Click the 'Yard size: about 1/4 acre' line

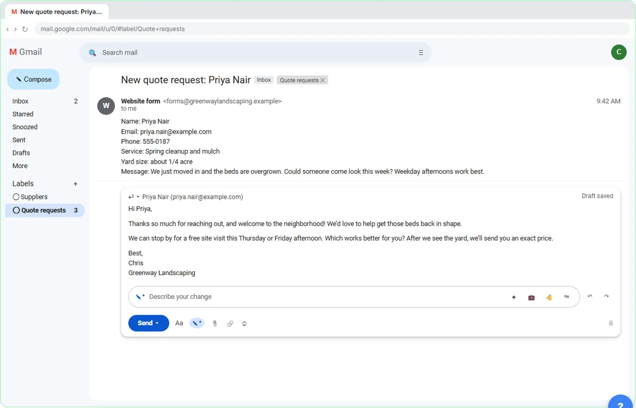pos(157,162)
